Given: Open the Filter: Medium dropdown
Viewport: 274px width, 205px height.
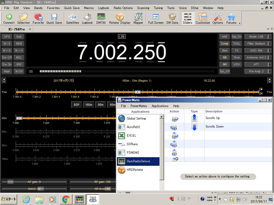Looking at the screenshot, I should [x=258, y=44].
